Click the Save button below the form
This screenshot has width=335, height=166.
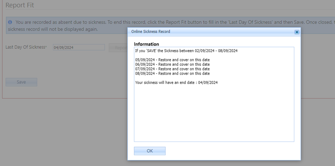coord(21,82)
